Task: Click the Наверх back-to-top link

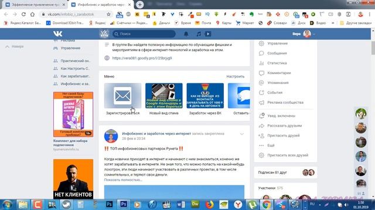Action: click(x=15, y=47)
